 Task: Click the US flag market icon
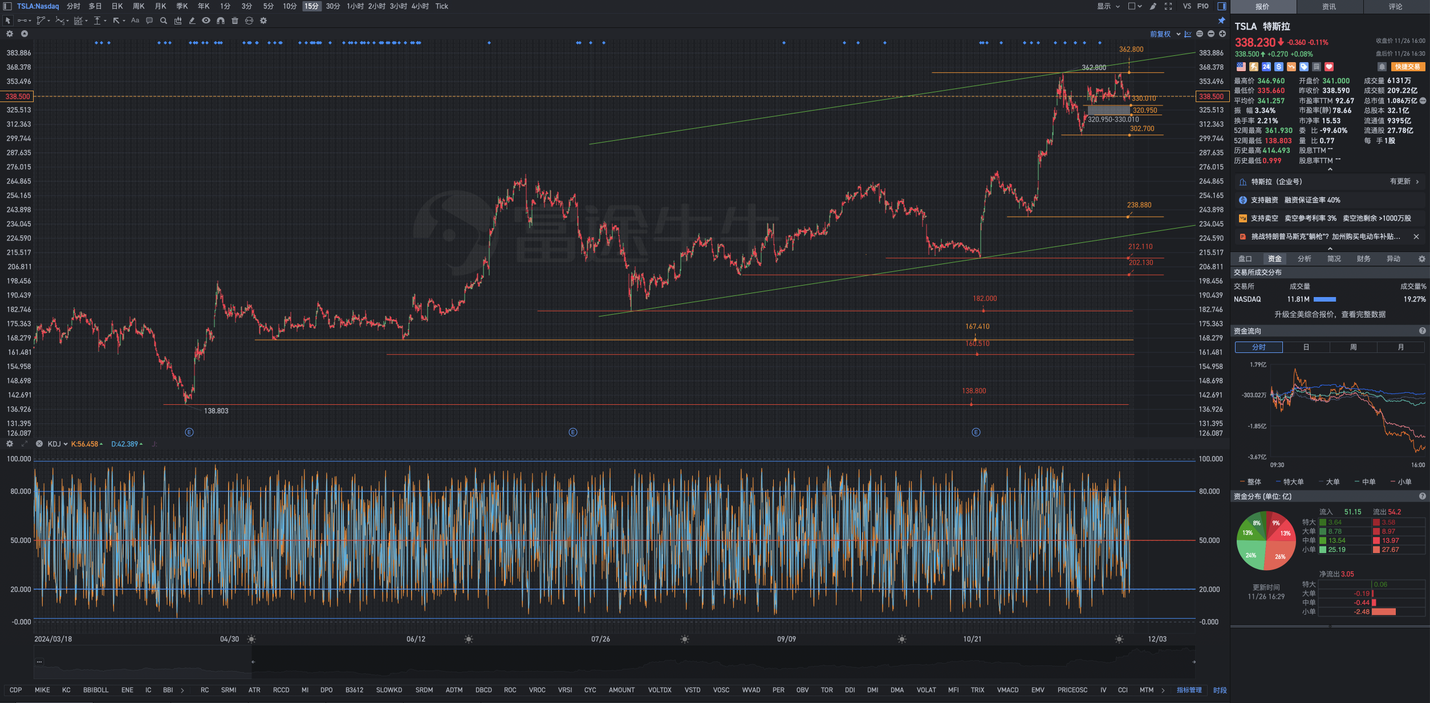coord(1241,67)
